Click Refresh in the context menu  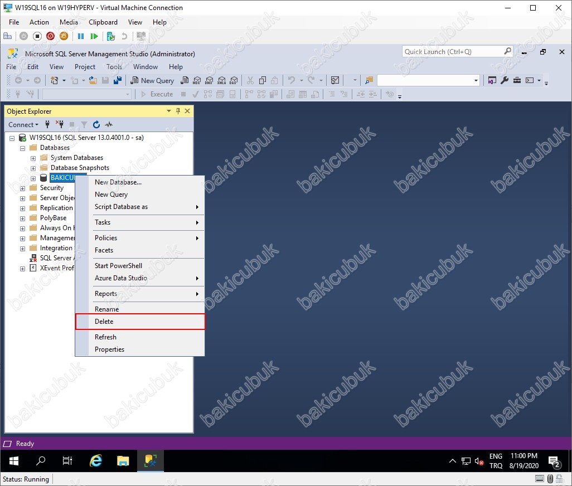pyautogui.click(x=140, y=337)
